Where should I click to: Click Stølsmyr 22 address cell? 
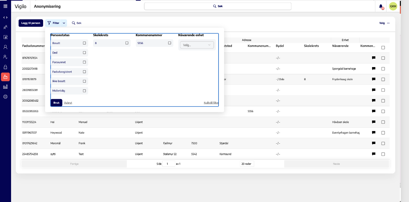(x=170, y=154)
